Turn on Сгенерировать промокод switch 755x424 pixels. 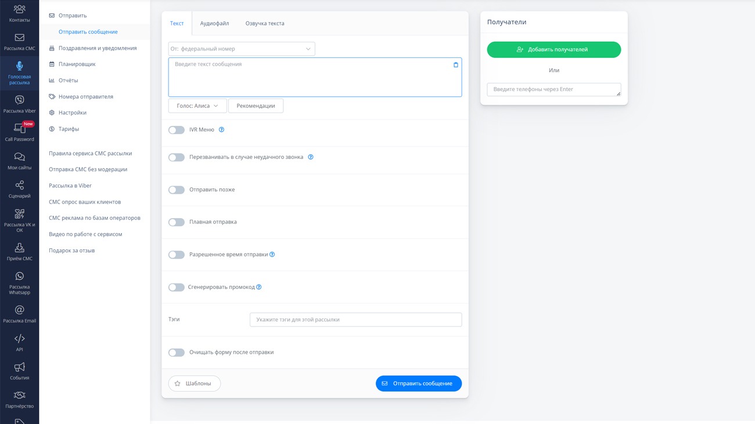coord(177,287)
